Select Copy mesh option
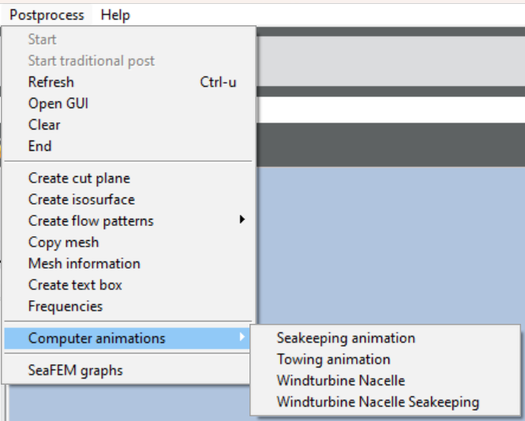The width and height of the screenshot is (525, 421). tap(128, 242)
